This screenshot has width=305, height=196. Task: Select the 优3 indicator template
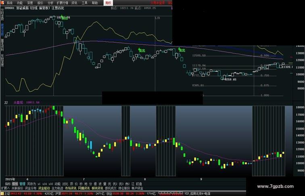point(121,184)
